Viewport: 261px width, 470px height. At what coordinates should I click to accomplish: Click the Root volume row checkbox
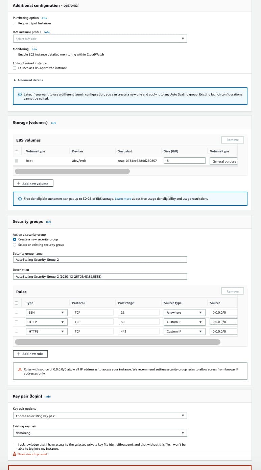[17, 161]
